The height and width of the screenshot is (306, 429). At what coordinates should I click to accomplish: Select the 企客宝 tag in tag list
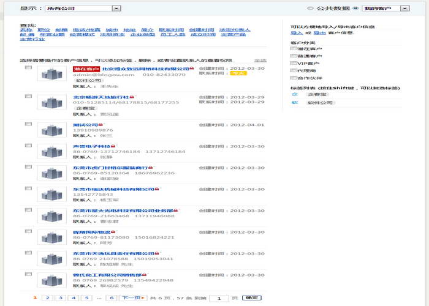pos(317,94)
